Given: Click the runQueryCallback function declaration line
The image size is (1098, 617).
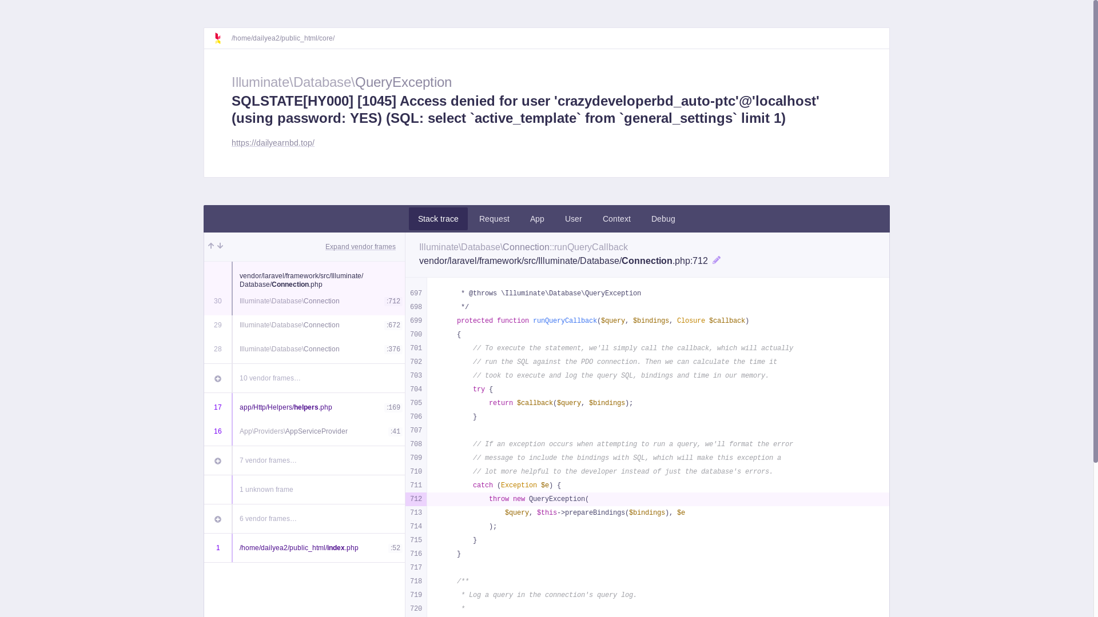Looking at the screenshot, I should click(658, 321).
